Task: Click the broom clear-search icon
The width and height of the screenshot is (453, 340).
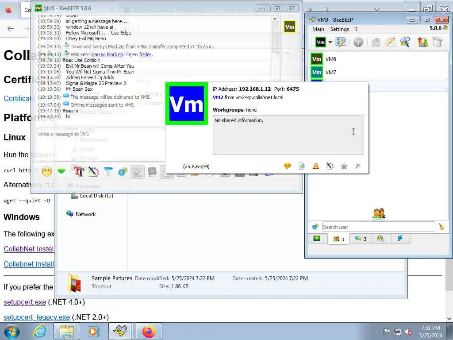Action: [x=441, y=227]
